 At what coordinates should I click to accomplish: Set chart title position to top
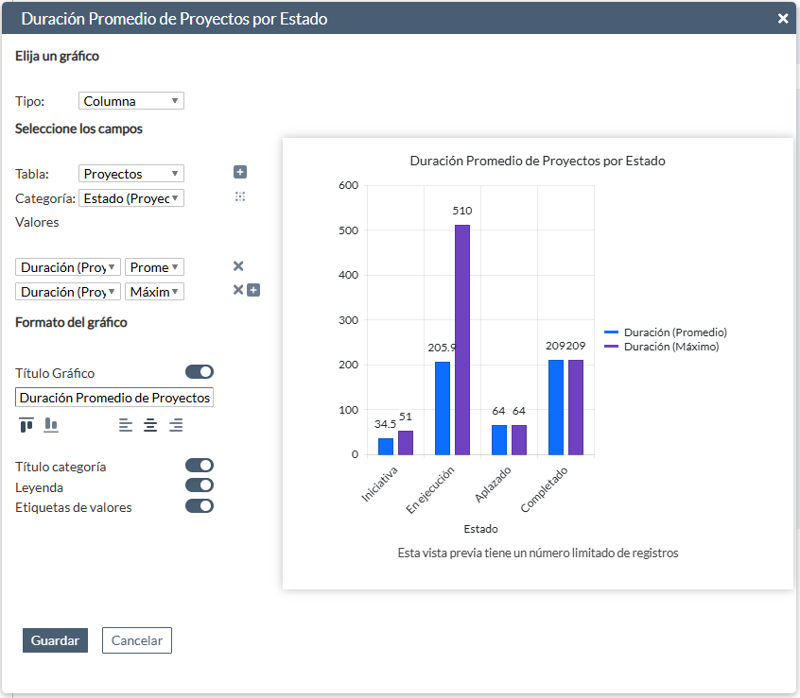pyautogui.click(x=26, y=425)
